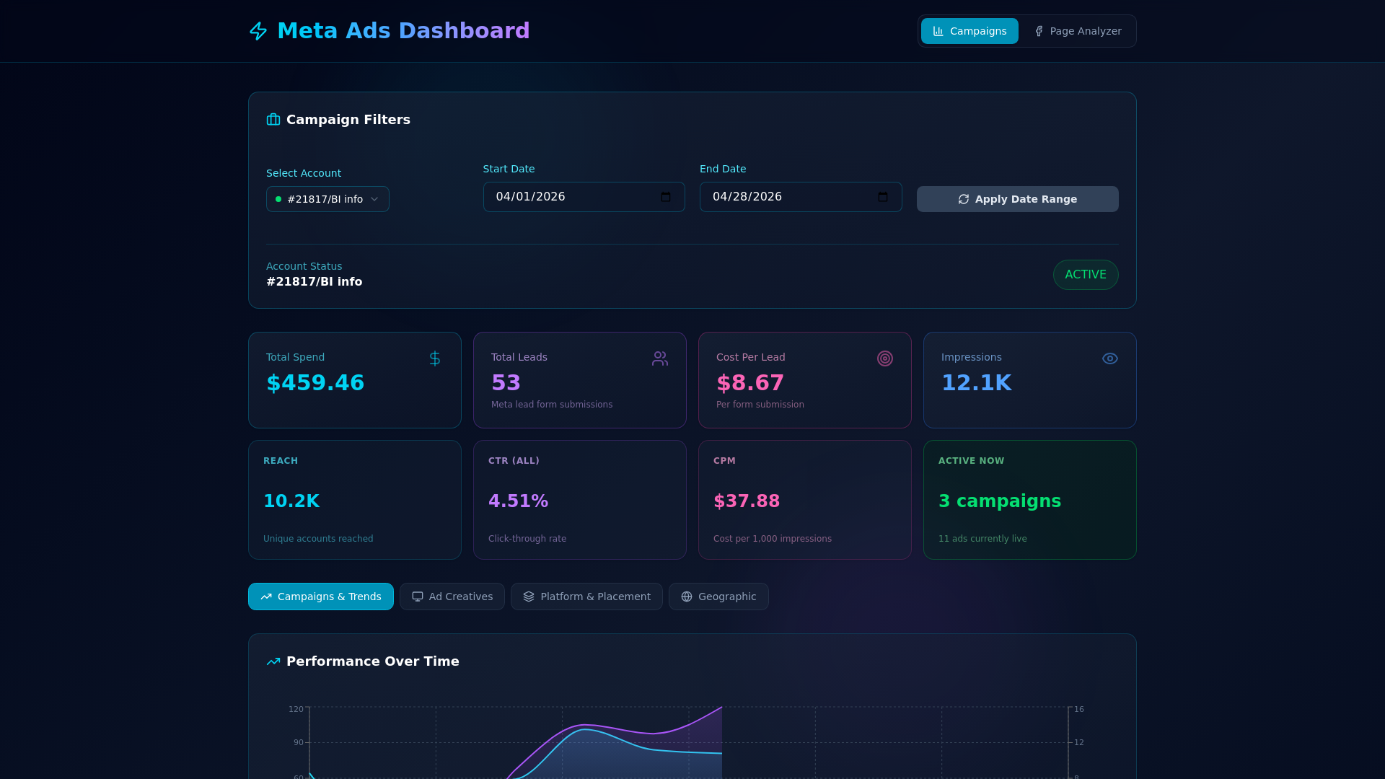
Task: Click the lightning bolt logo icon
Action: [x=258, y=31]
